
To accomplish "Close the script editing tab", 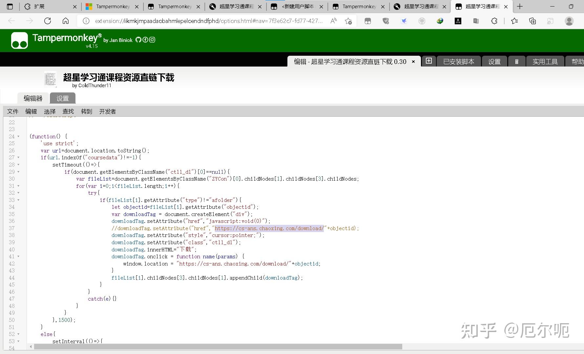I will tap(413, 61).
